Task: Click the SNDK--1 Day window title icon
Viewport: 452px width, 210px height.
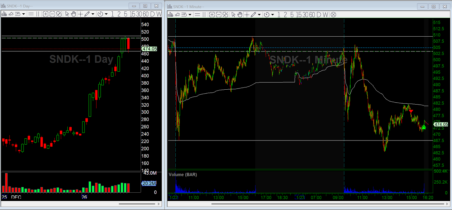Action: [4, 6]
